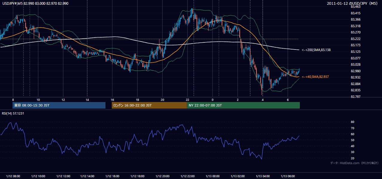Click RSI scale level 40
Viewport: 382px width, 179px height.
(x=352, y=146)
